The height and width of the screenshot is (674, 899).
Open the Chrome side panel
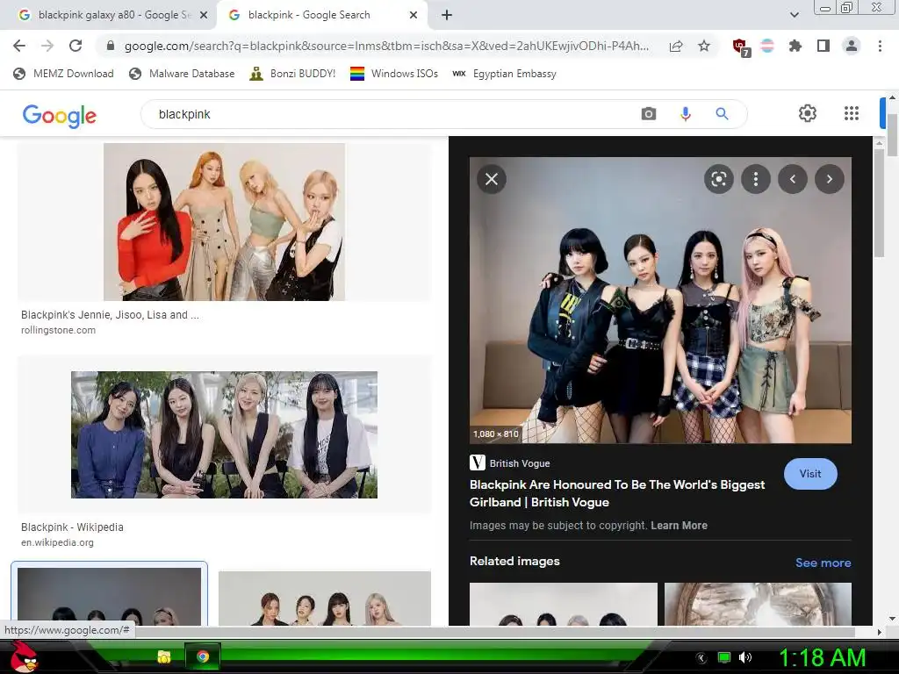tap(823, 46)
